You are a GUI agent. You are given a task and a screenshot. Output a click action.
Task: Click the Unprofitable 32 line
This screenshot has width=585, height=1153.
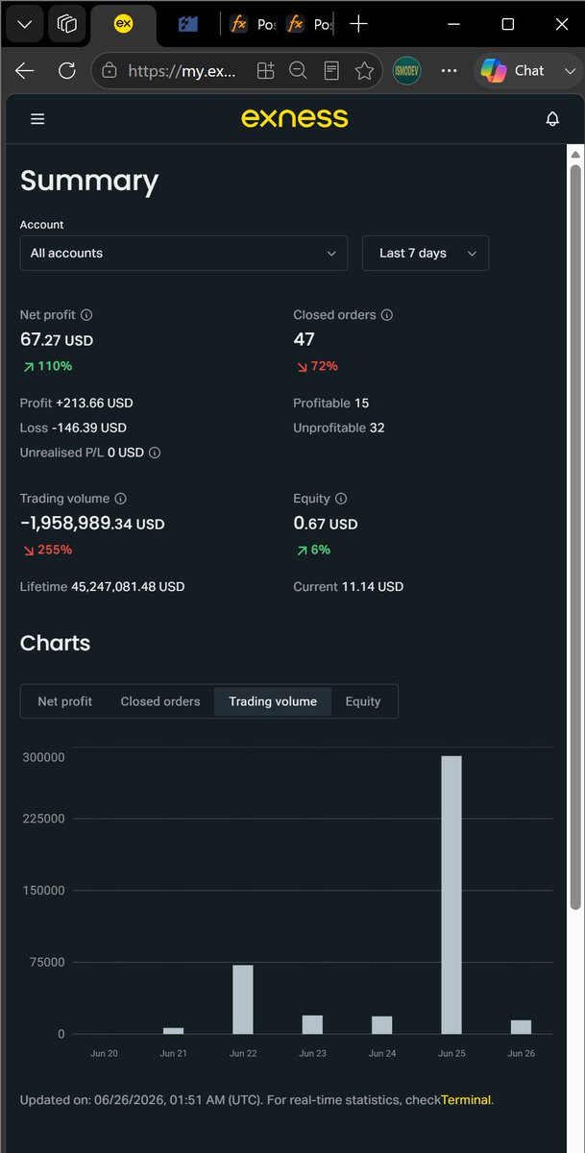[x=339, y=428]
